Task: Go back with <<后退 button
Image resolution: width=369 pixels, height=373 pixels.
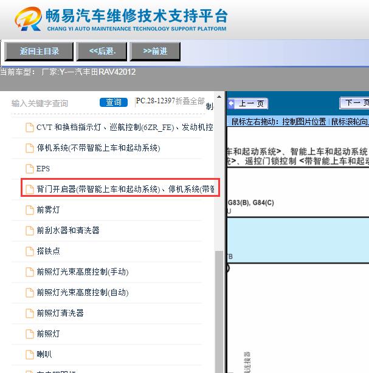Action: 102,51
